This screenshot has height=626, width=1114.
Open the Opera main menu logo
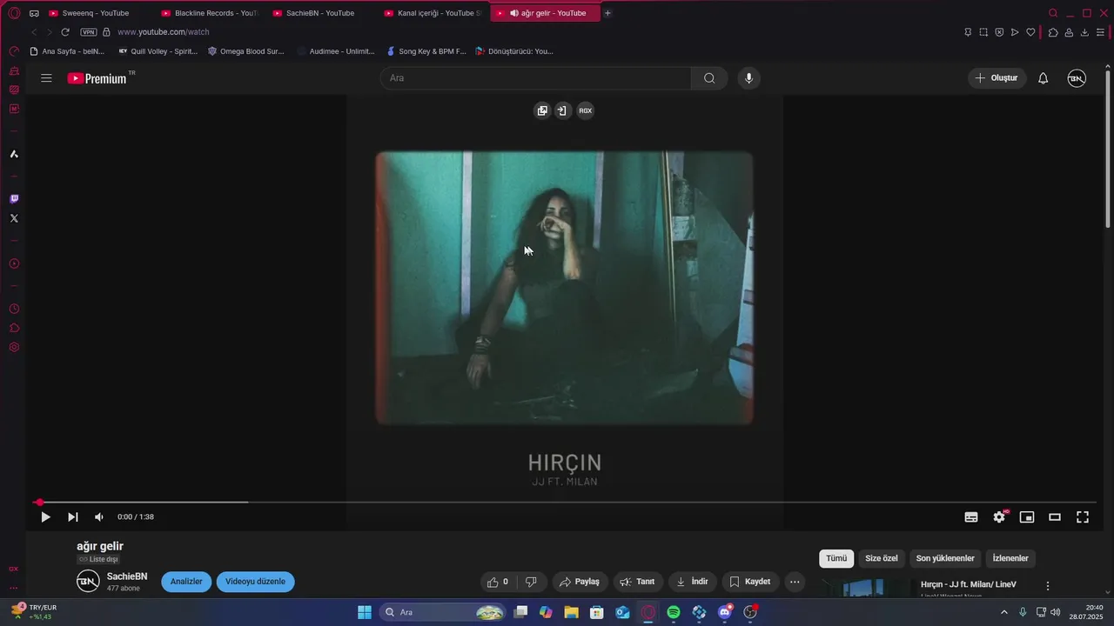coord(14,13)
